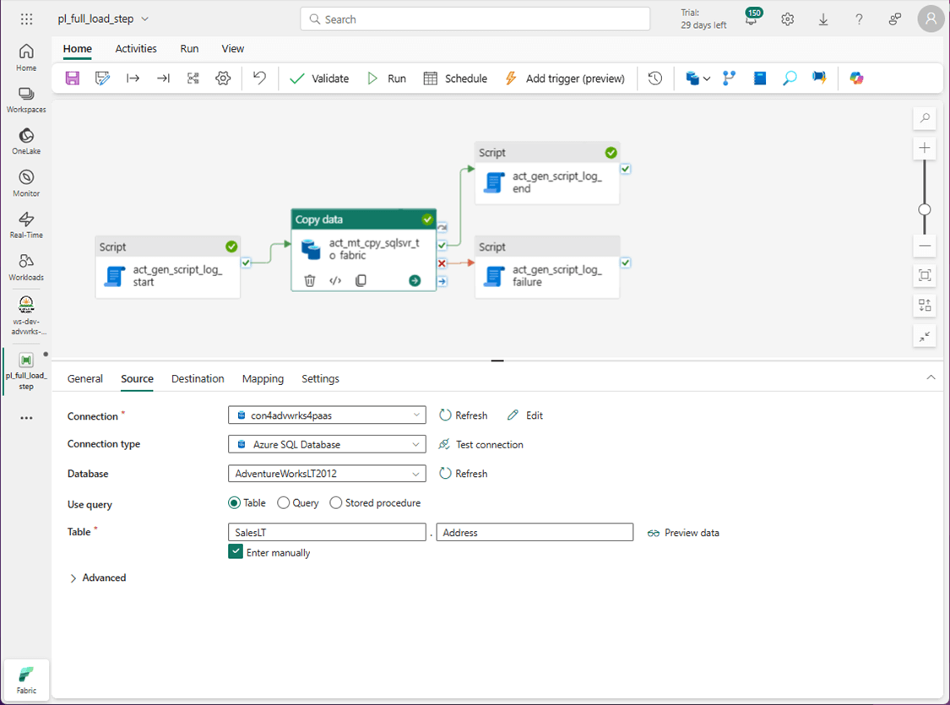Open the Connection dropdown con4advwrks4paas

pos(327,415)
